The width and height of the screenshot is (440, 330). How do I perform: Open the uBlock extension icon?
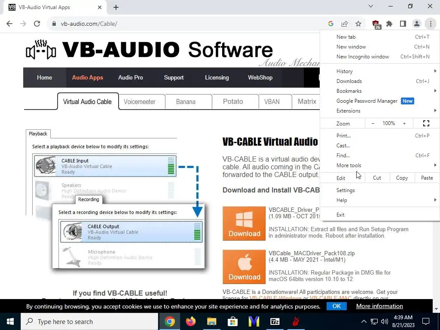click(376, 24)
